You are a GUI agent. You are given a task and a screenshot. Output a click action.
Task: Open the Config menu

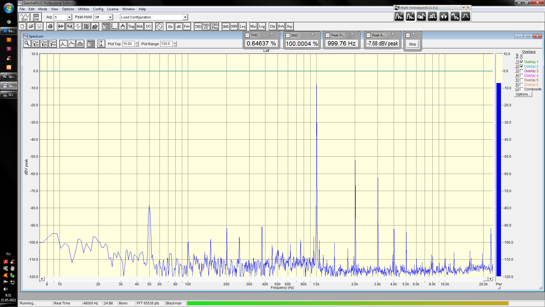point(98,9)
